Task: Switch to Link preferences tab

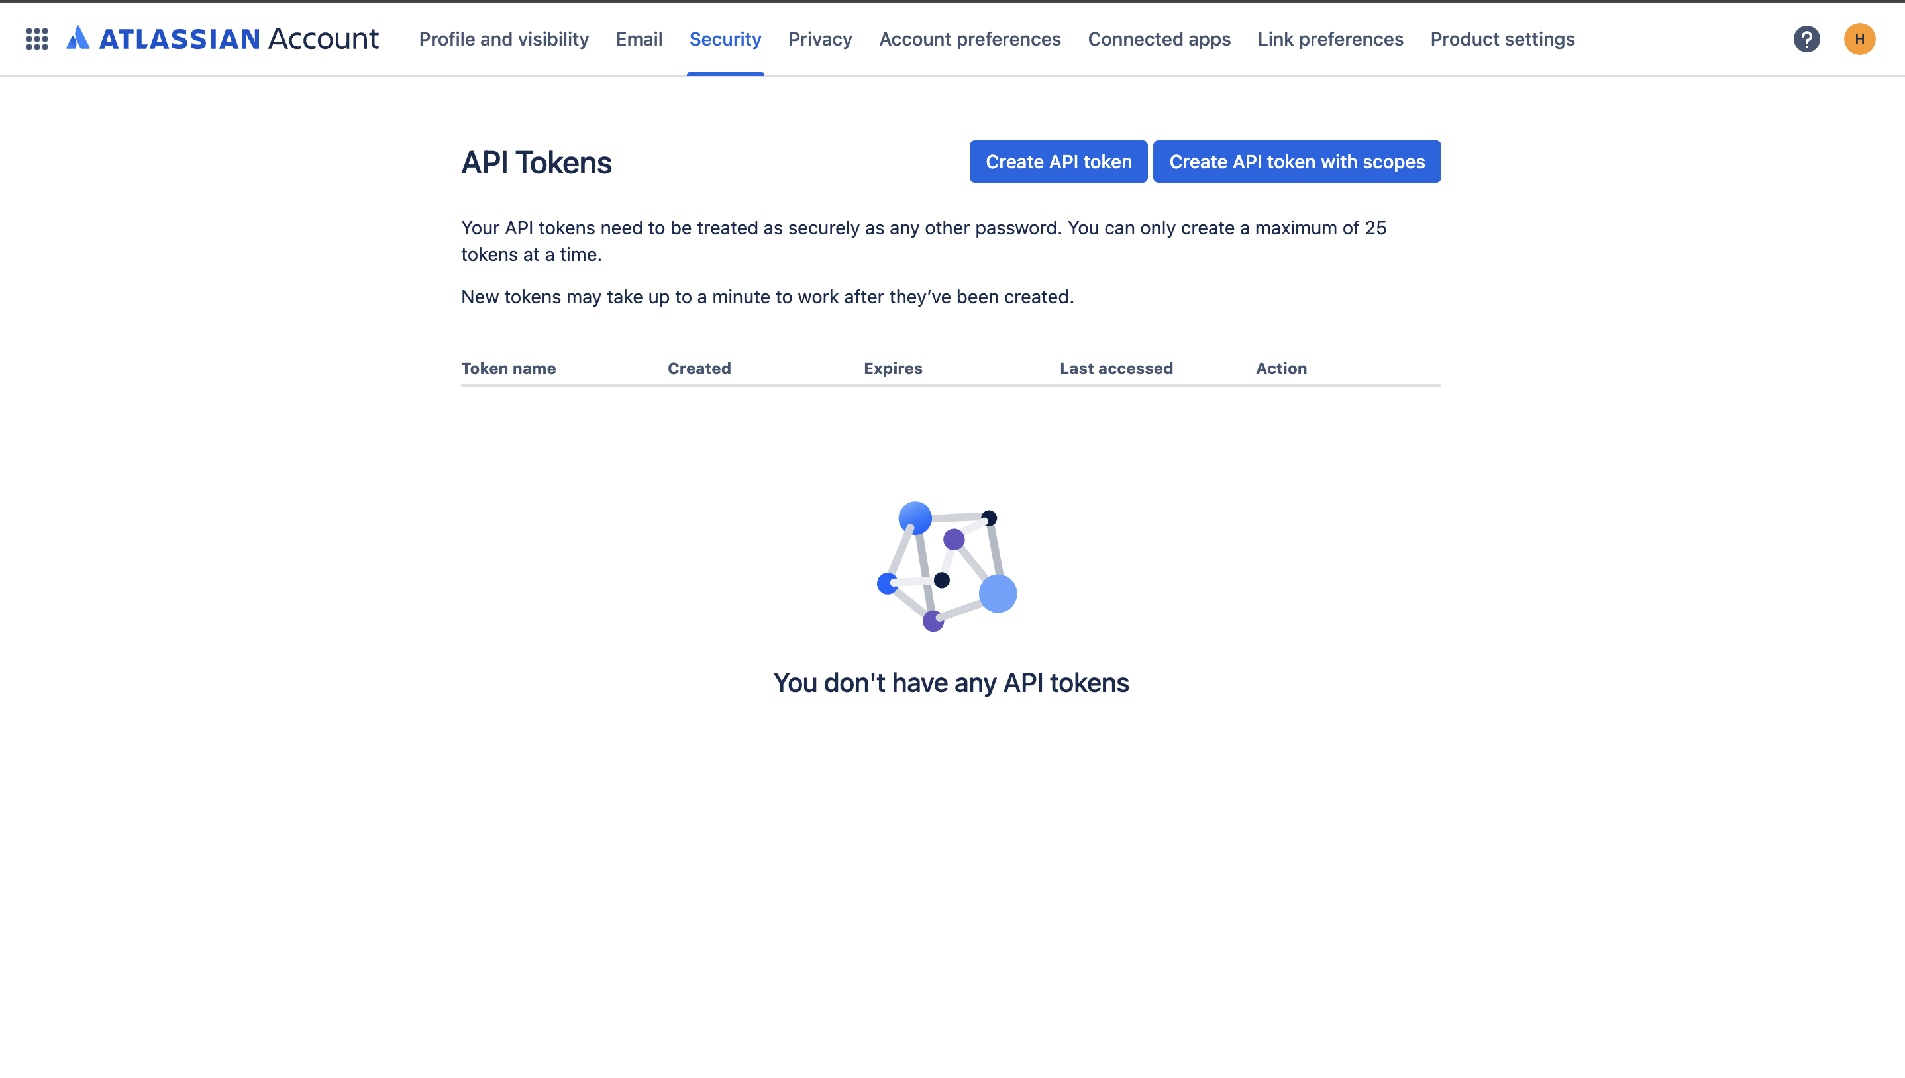Action: coord(1329,39)
